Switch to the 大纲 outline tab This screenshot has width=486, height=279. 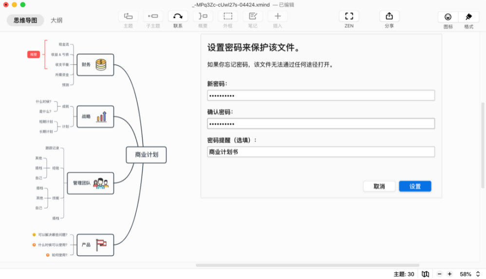pos(56,20)
